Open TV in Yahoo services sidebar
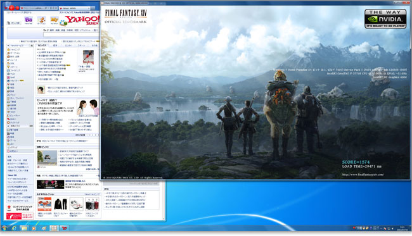The height and width of the screenshot is (236, 412). coord(11,74)
